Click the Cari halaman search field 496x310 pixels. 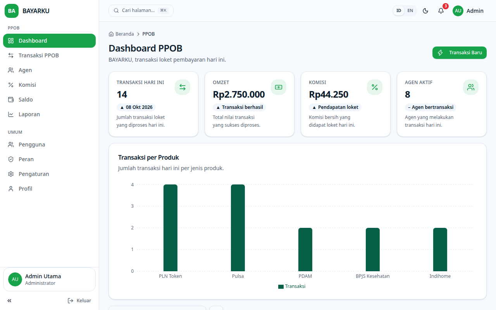tap(141, 10)
